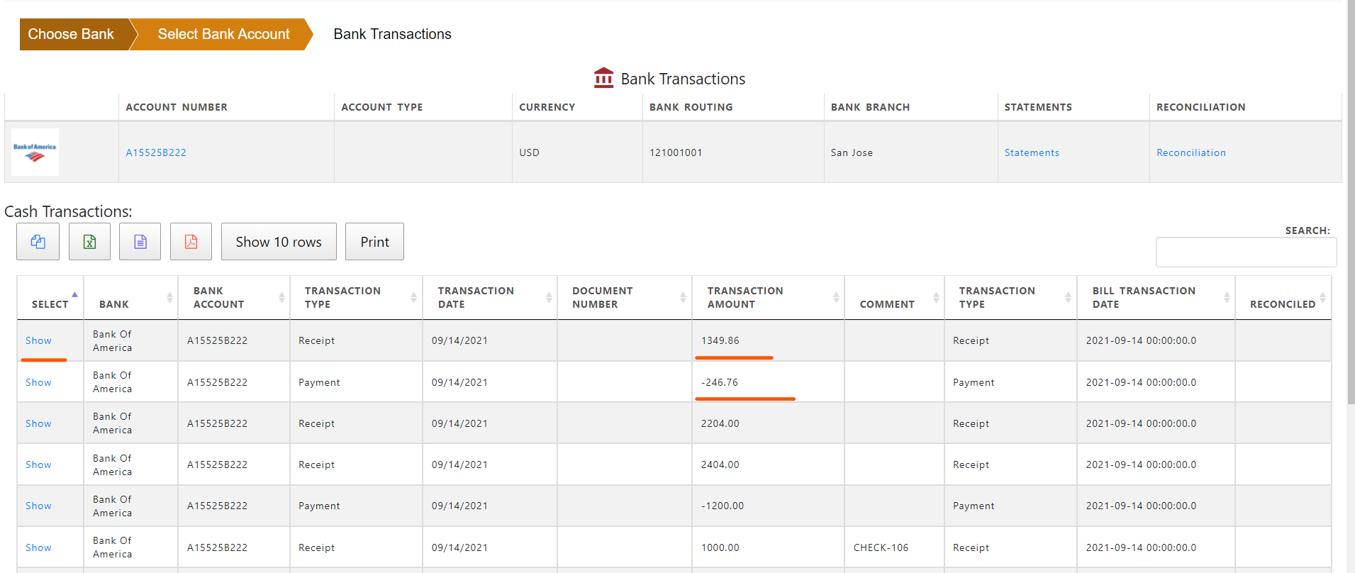Show the 2404.00 receipt transaction
The image size is (1355, 573).
(38, 464)
